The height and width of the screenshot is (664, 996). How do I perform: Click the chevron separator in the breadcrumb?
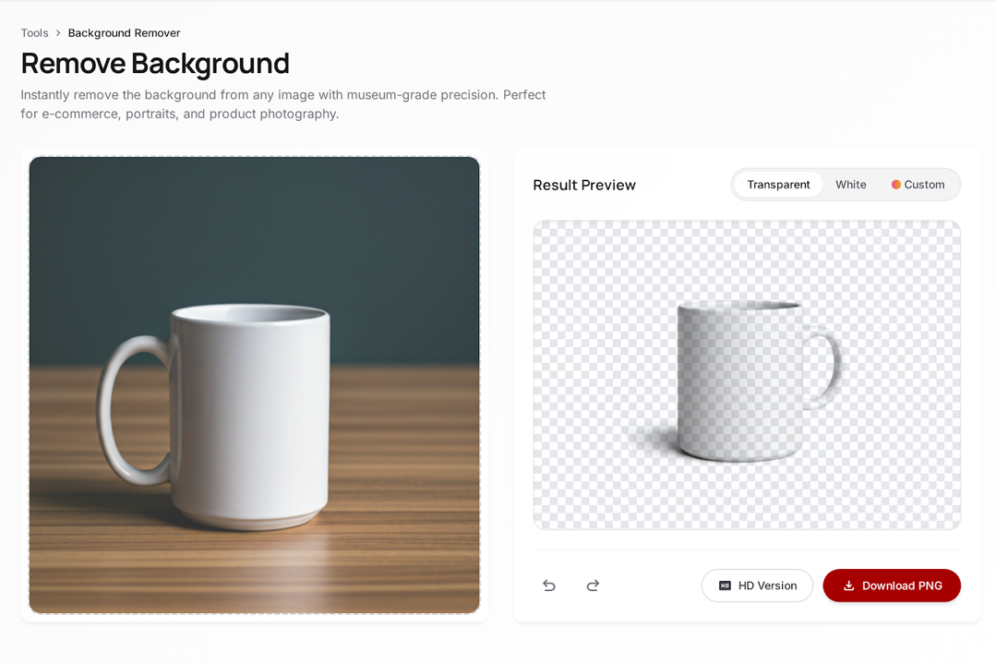[x=57, y=32]
